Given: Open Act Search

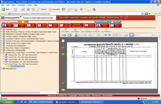Looking at the screenshot, I should tap(64, 25).
